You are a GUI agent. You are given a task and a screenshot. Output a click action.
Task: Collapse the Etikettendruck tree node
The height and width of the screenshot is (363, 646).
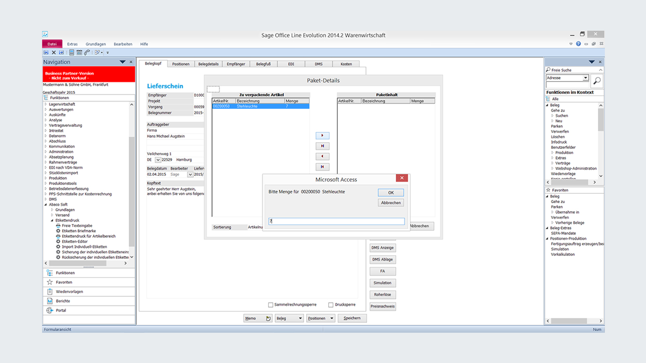(52, 220)
